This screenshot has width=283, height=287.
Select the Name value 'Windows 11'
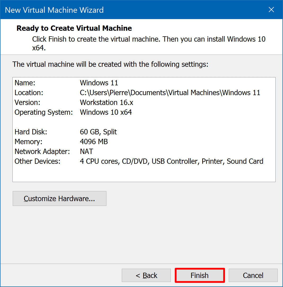[x=99, y=83]
